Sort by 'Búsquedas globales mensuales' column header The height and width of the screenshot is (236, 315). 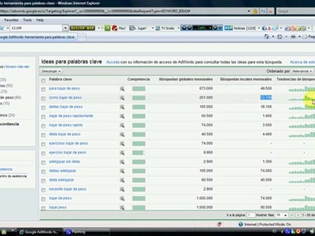tap(186, 79)
